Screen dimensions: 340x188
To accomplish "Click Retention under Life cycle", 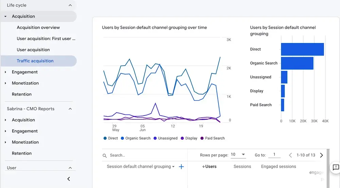I will (x=21, y=94).
